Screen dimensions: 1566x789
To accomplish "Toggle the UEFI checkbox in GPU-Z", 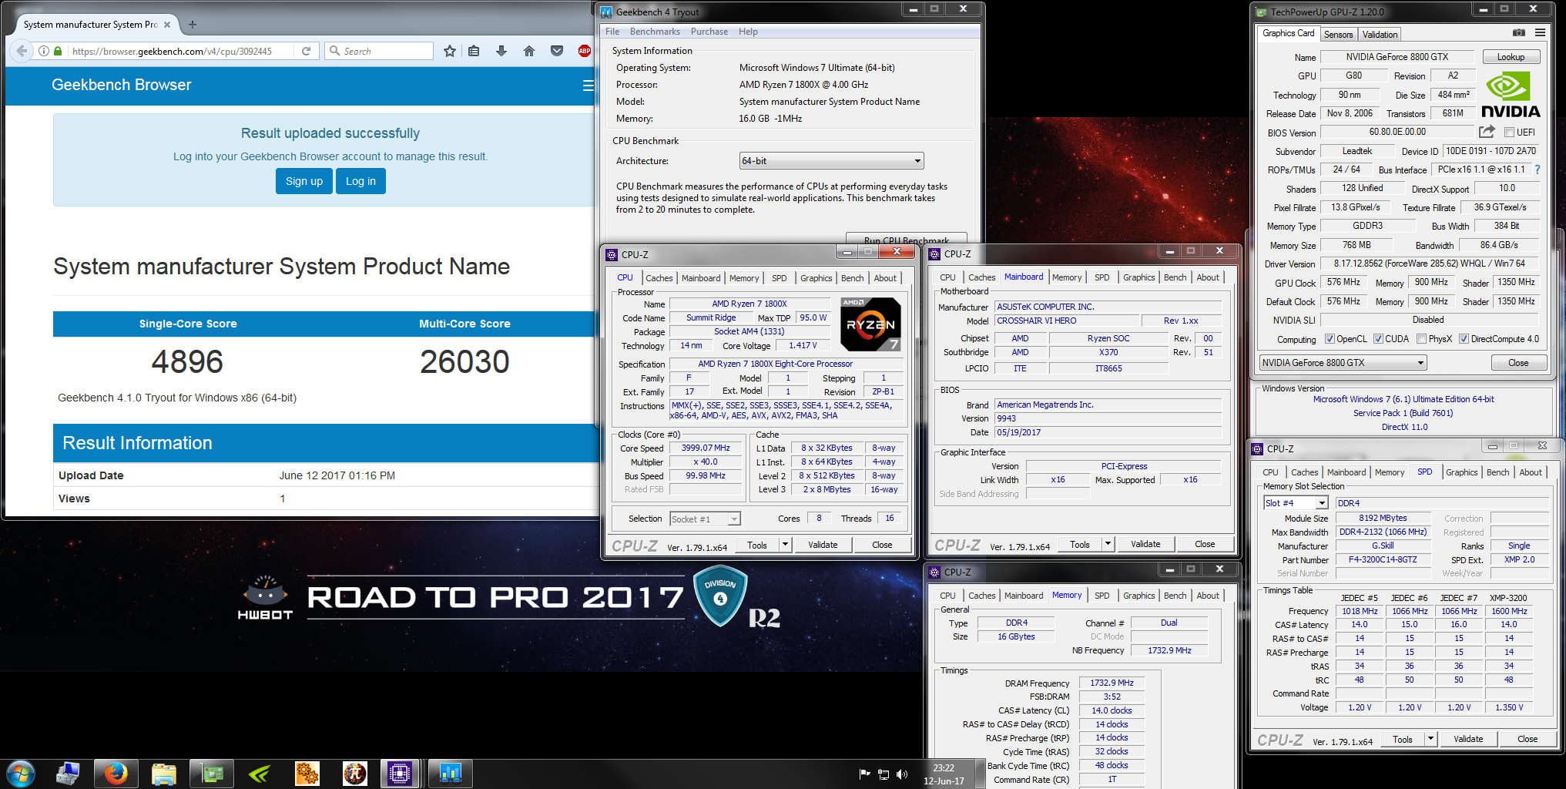I will click(1509, 133).
